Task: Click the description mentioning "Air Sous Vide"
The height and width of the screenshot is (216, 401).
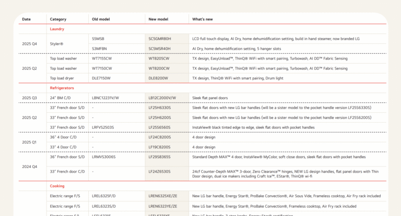Action: pos(287,196)
